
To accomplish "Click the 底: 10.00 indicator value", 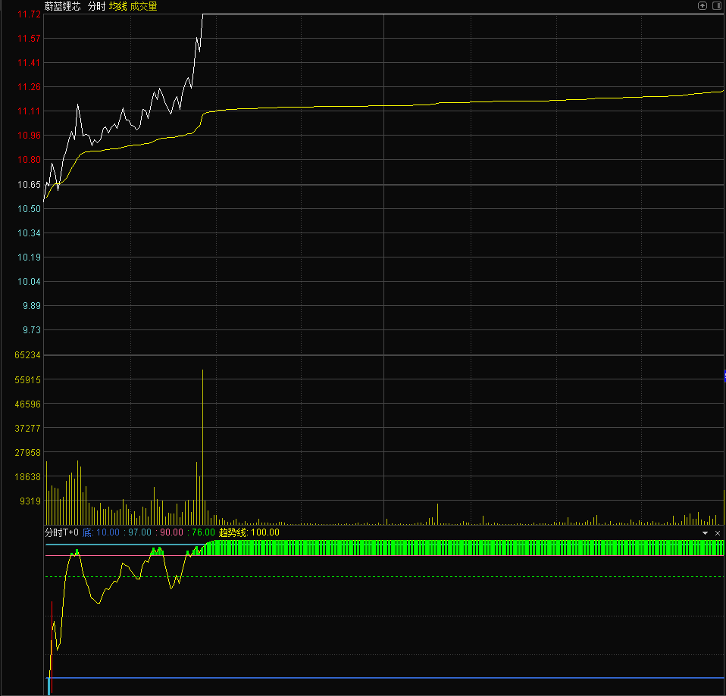I will coord(101,532).
